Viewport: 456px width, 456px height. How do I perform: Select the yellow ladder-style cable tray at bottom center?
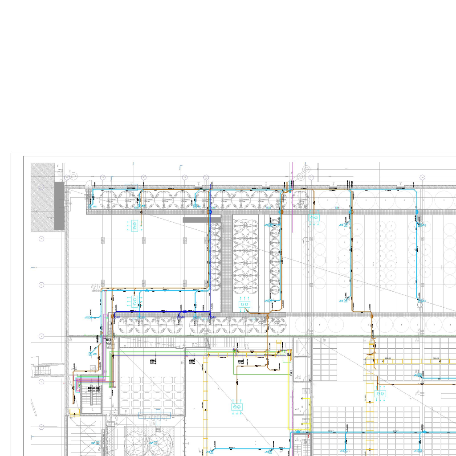pyautogui.click(x=205, y=401)
